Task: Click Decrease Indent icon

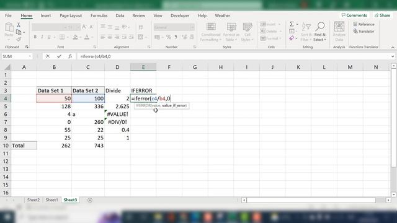Action: pos(124,37)
